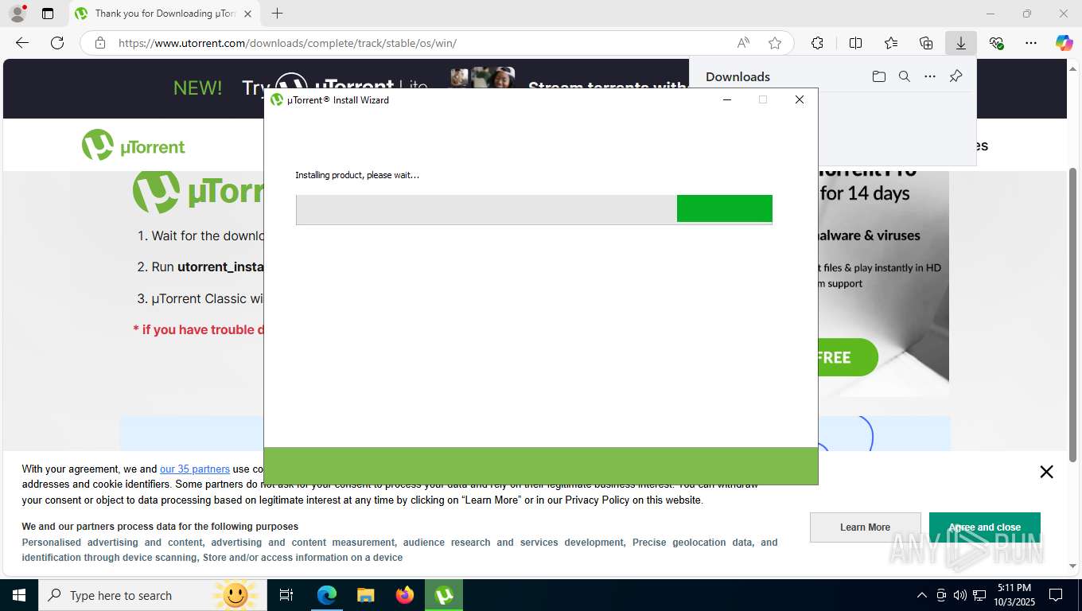1082x611 pixels.
Task: Close the uTorrent download tab
Action: pos(248,14)
